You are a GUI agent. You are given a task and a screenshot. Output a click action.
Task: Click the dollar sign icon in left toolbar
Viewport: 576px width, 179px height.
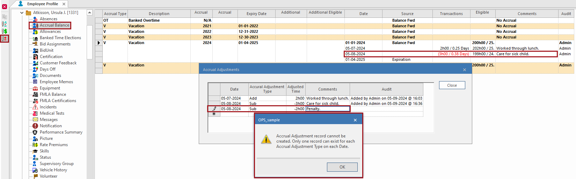(5, 31)
